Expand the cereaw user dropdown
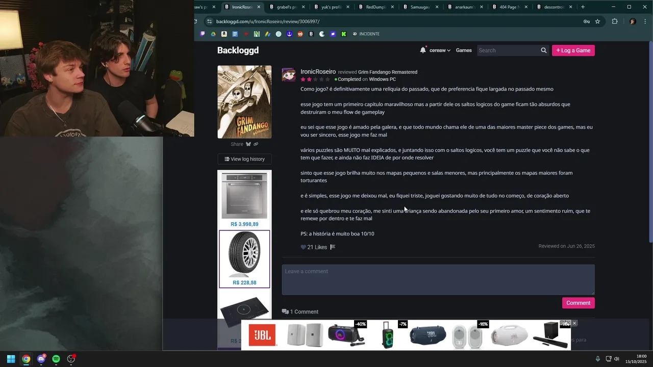The height and width of the screenshot is (367, 653). 440,50
